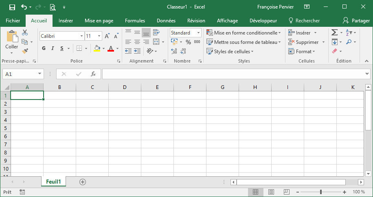Image resolution: width=373 pixels, height=197 pixels.
Task: Click the AutoSum sigma icon
Action: coord(334,32)
